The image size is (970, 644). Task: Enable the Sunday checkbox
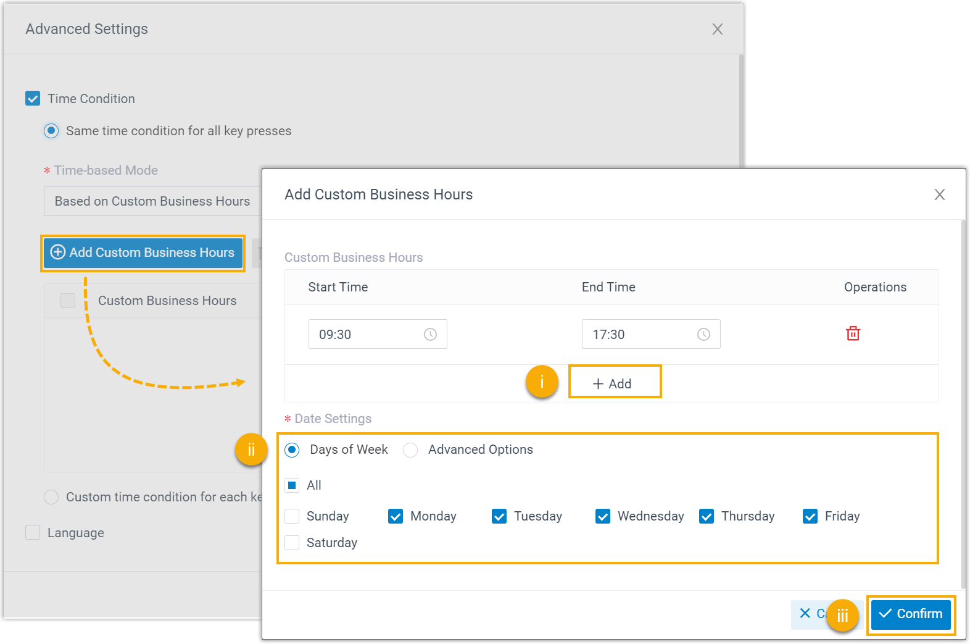[292, 516]
